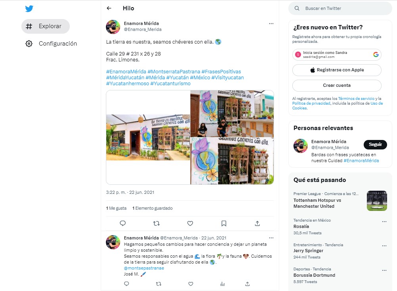
Task: Open Explorar in the sidebar
Action: 46,26
